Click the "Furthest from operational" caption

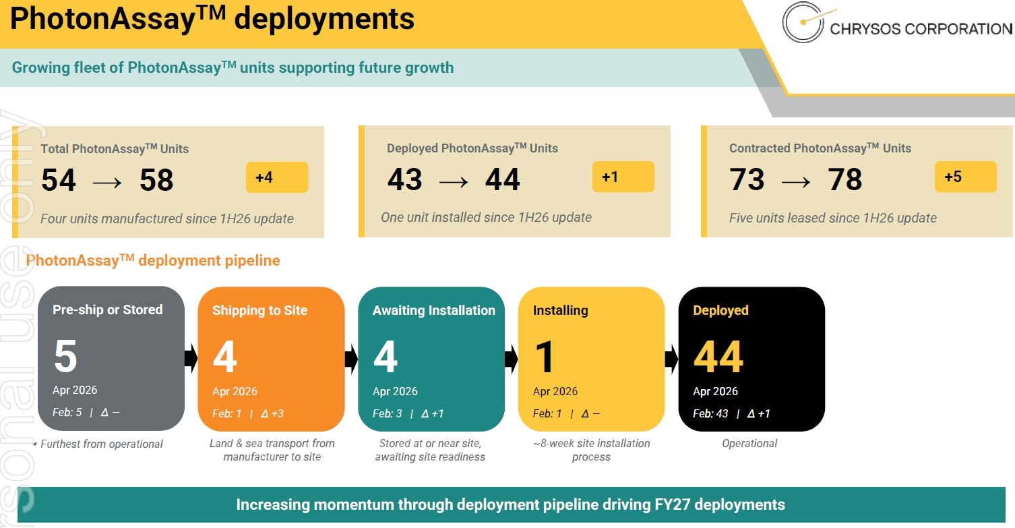tap(102, 444)
